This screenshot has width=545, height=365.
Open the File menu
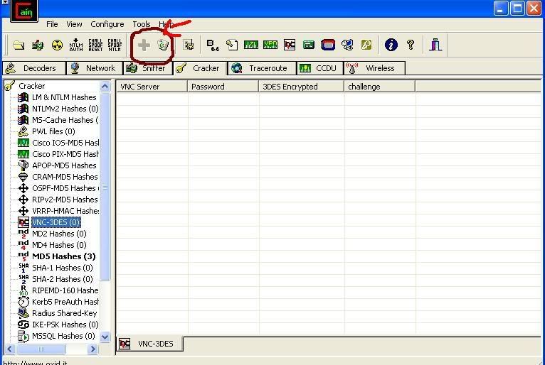tap(52, 24)
